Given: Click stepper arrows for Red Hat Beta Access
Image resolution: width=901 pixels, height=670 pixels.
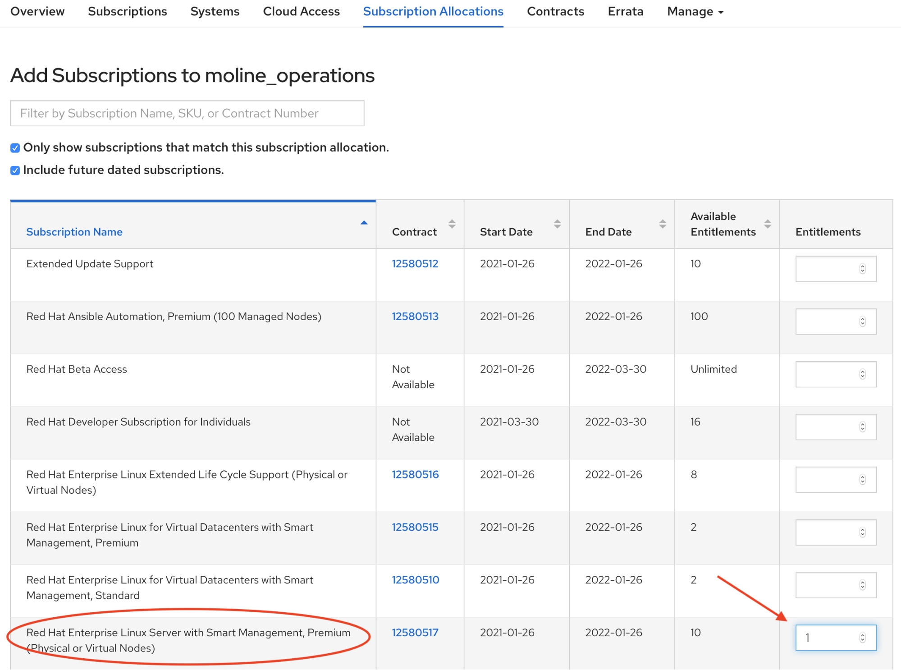Looking at the screenshot, I should [862, 375].
